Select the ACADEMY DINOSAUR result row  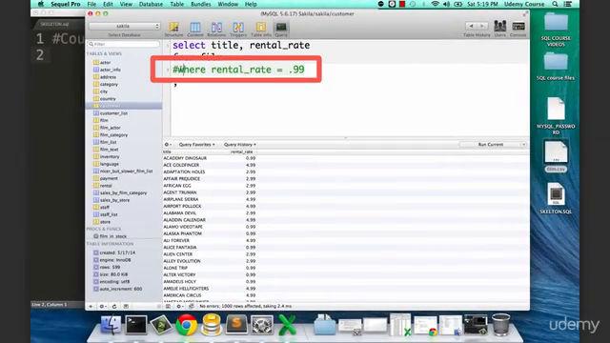click(x=346, y=158)
